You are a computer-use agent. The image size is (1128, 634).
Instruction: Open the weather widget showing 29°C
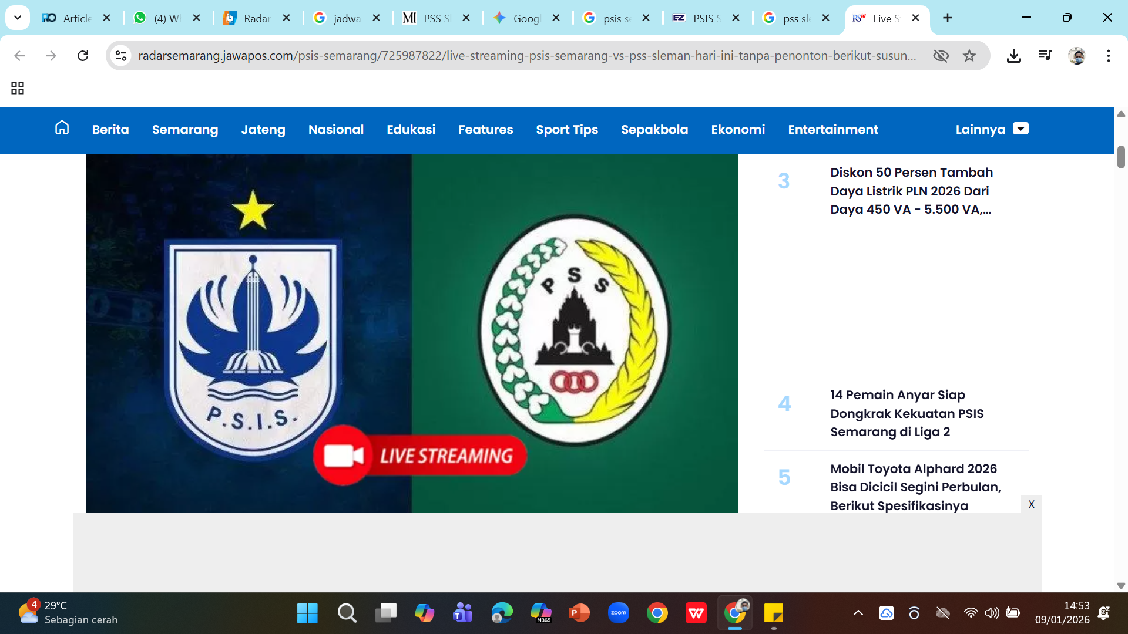pyautogui.click(x=68, y=613)
